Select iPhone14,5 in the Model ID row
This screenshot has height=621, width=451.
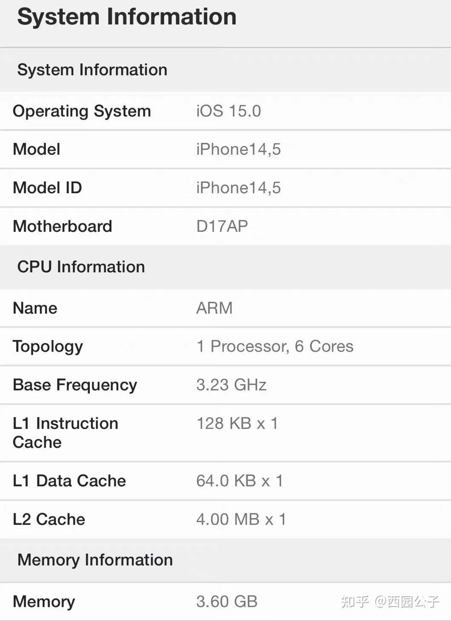coord(239,188)
